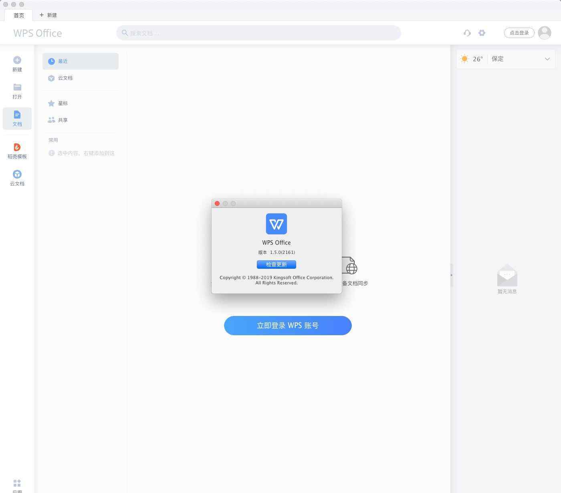Switch to the 首页 tab
561x493 pixels.
18,15
